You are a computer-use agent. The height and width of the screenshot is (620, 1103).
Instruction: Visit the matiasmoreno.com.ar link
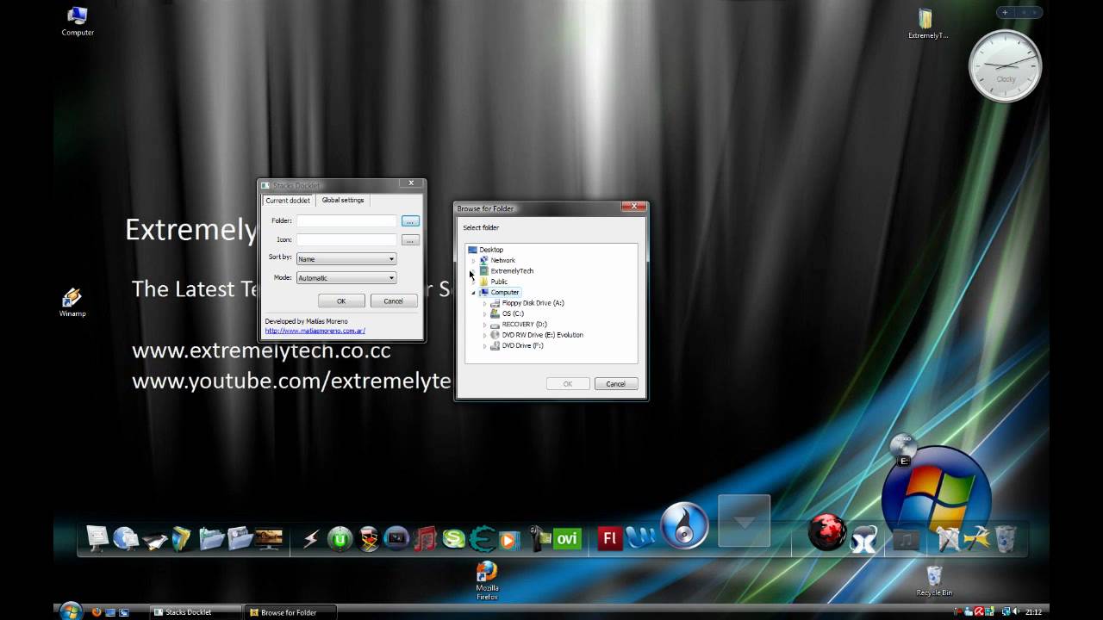coord(315,331)
